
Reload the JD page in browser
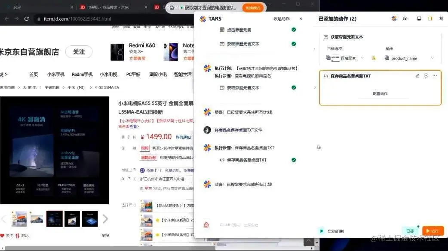pyautogui.click(x=27, y=19)
